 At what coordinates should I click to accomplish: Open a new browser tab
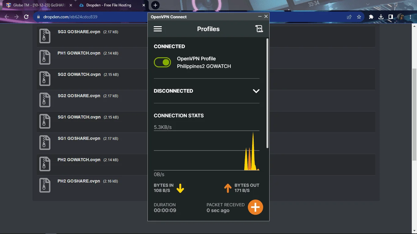[x=155, y=5]
